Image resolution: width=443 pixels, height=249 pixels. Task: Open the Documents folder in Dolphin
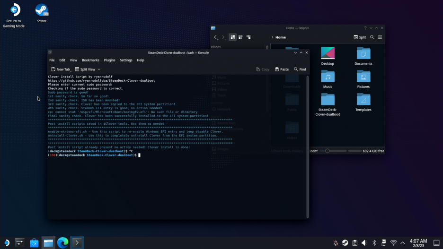[363, 56]
